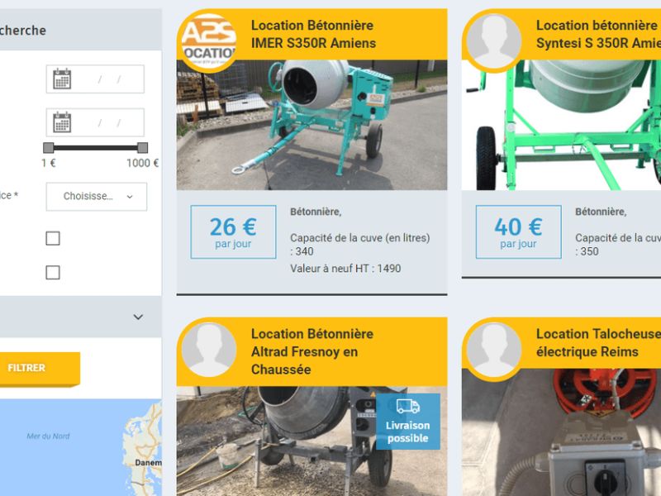
Task: Click the green Syntesi mixer photo
Action: [x=561, y=125]
